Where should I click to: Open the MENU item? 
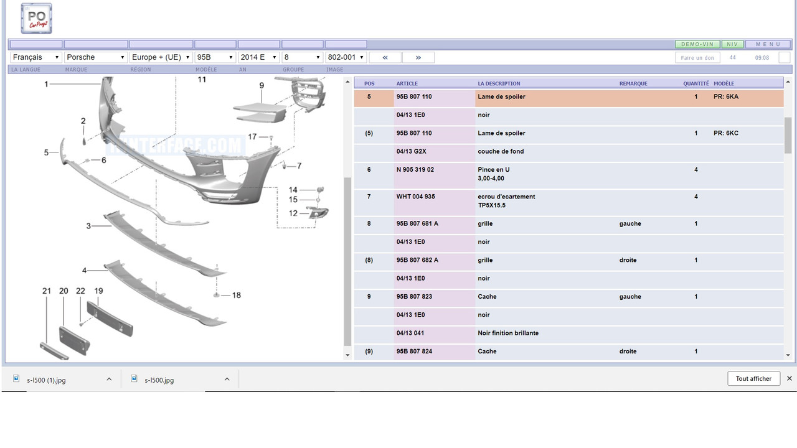(768, 44)
